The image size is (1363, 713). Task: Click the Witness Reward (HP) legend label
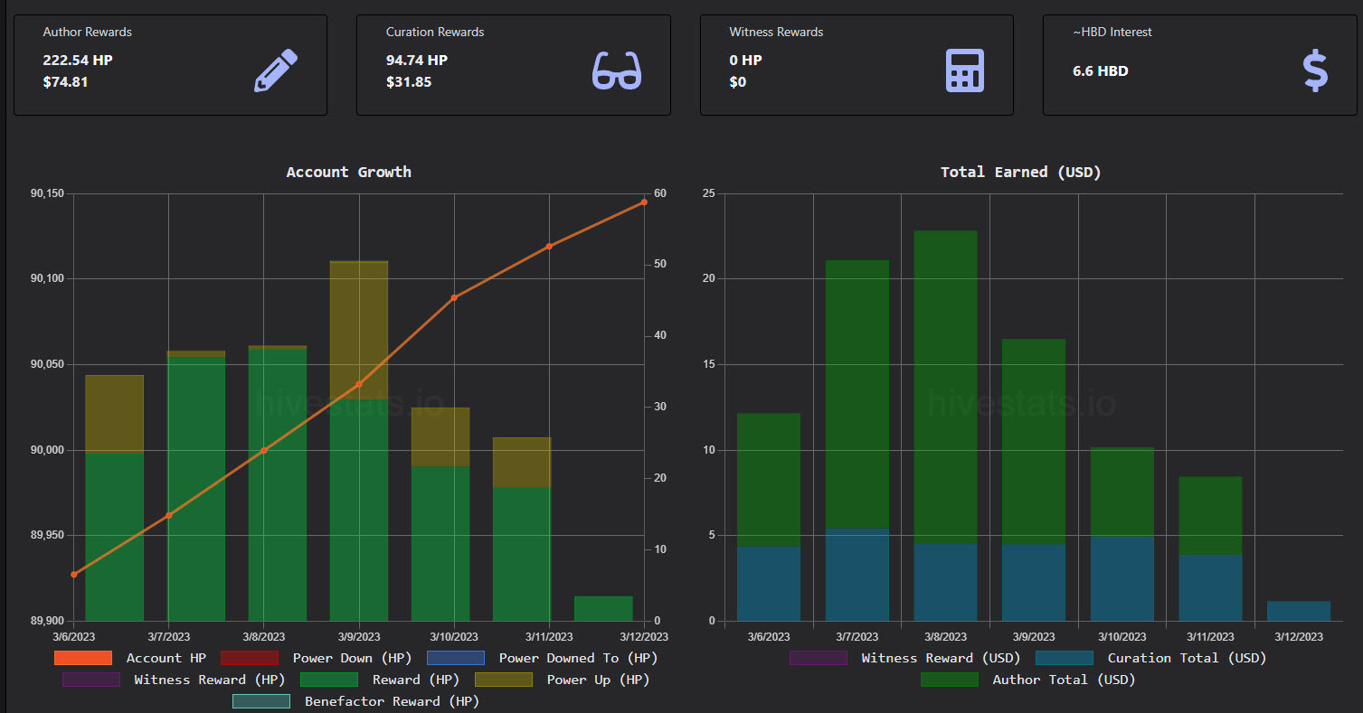tap(210, 680)
